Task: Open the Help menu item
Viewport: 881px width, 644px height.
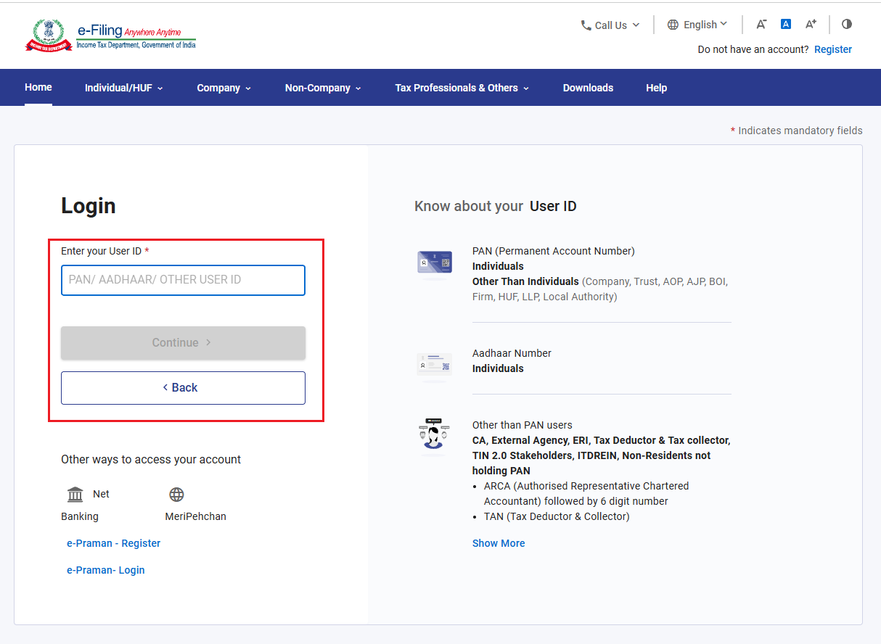Action: (x=656, y=88)
